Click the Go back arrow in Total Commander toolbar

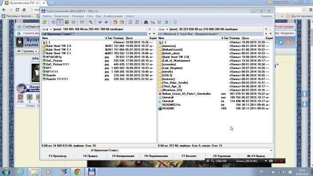[100, 22]
